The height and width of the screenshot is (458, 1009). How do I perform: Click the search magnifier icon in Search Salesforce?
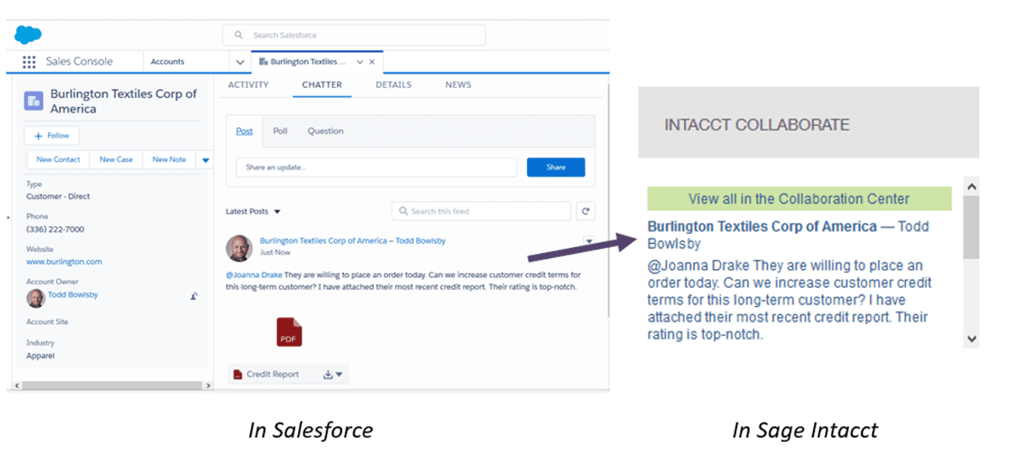pyautogui.click(x=239, y=35)
